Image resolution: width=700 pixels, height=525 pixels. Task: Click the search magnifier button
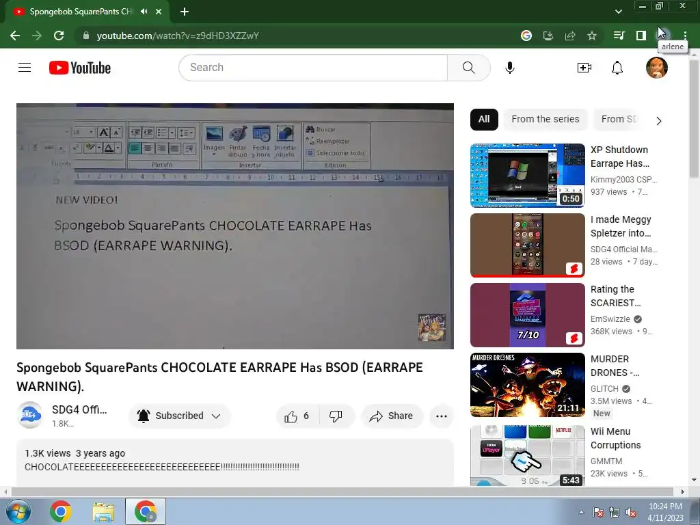469,68
